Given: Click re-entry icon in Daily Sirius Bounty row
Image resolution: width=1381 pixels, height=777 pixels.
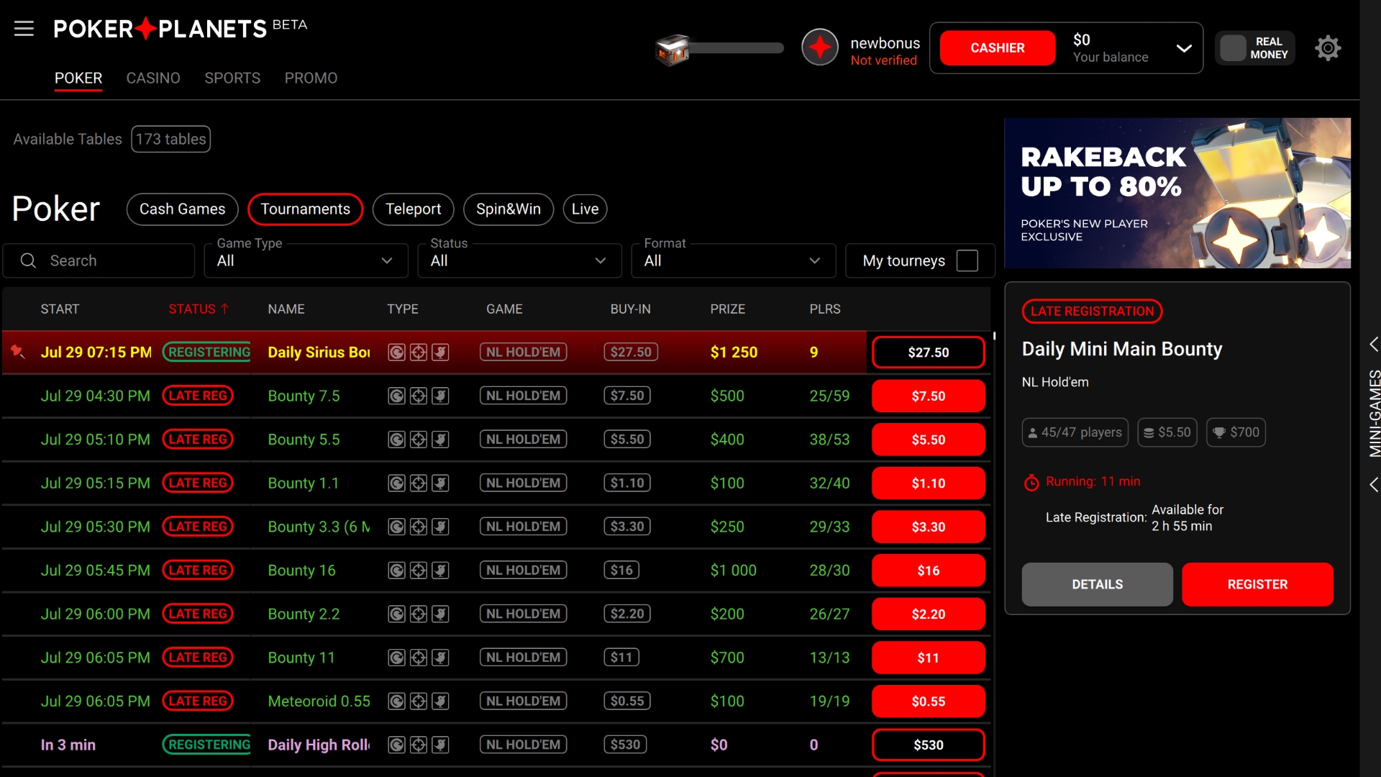Looking at the screenshot, I should click(396, 352).
